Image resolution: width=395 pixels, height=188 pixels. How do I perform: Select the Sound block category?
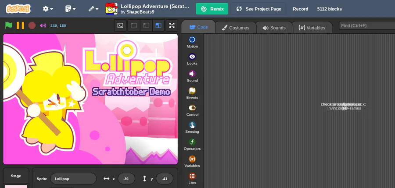(x=192, y=77)
